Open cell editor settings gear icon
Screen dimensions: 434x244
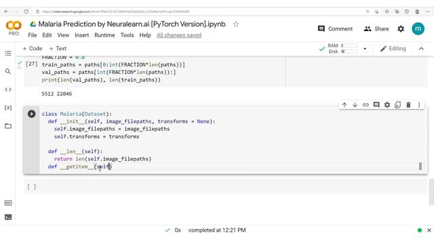(387, 105)
